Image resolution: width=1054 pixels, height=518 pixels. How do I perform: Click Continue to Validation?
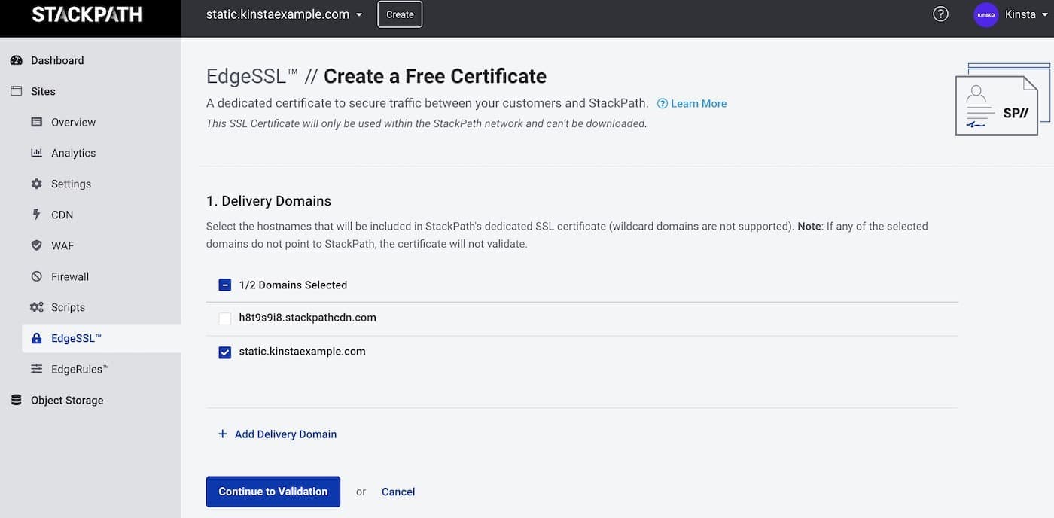[x=273, y=491]
